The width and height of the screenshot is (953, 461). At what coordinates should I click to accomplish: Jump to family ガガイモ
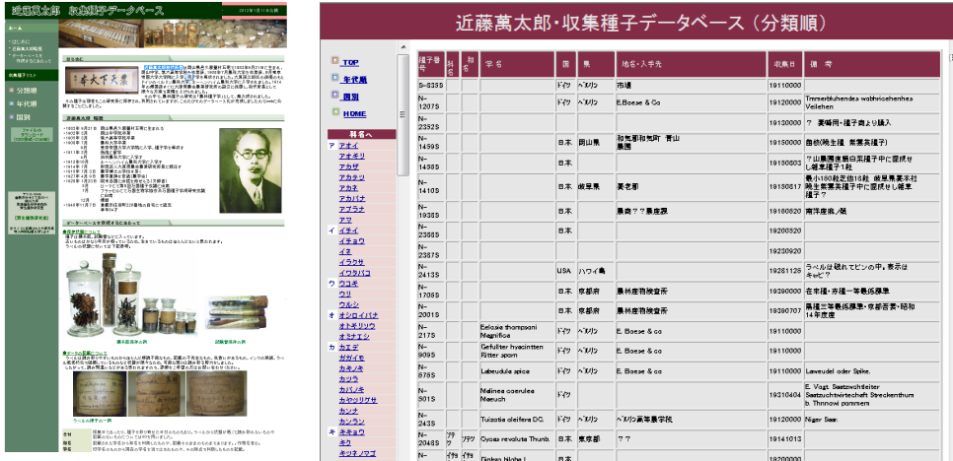pyautogui.click(x=351, y=358)
